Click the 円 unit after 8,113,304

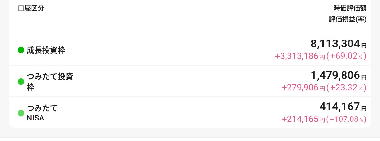coord(364,45)
